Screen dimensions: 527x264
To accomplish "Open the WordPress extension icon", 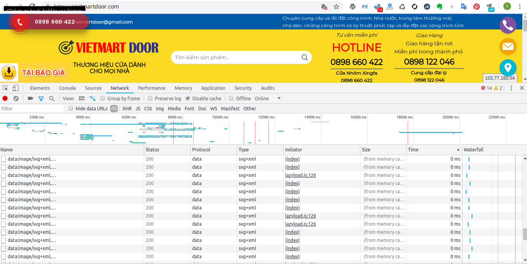I will coord(353,7).
